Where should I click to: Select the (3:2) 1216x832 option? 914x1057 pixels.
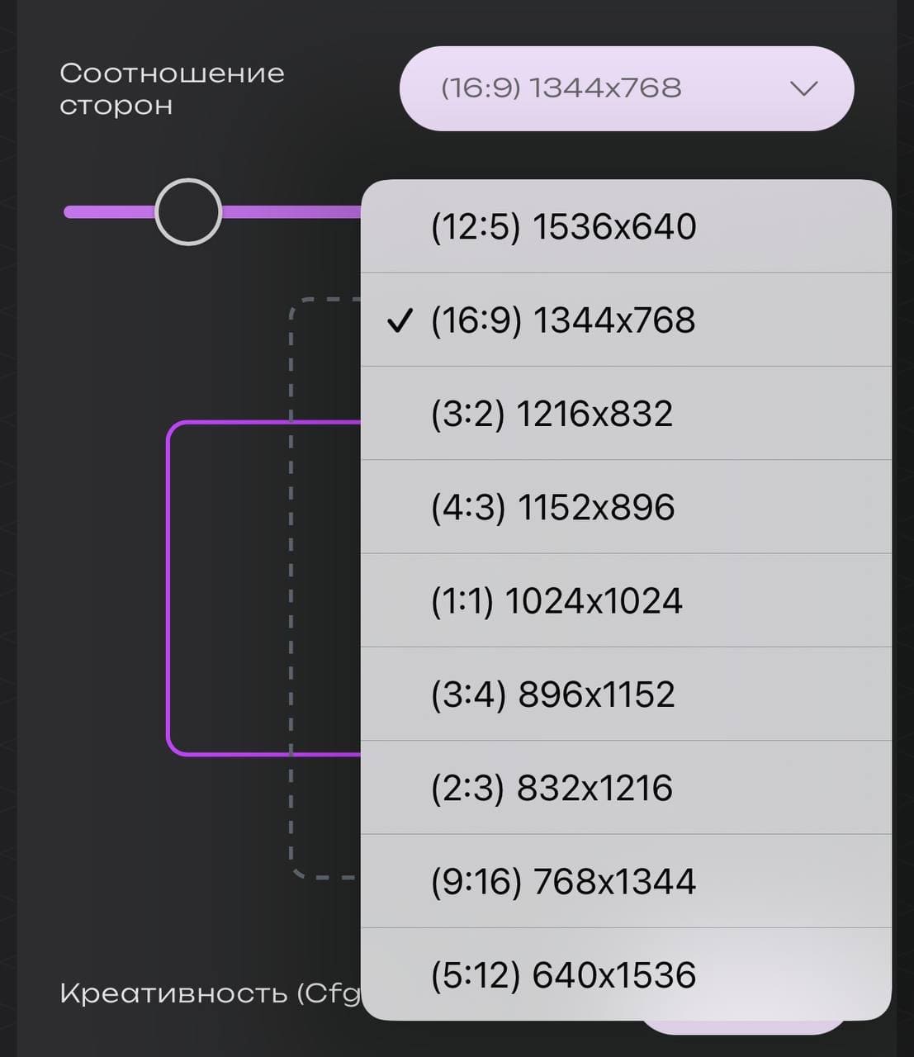[x=552, y=414]
